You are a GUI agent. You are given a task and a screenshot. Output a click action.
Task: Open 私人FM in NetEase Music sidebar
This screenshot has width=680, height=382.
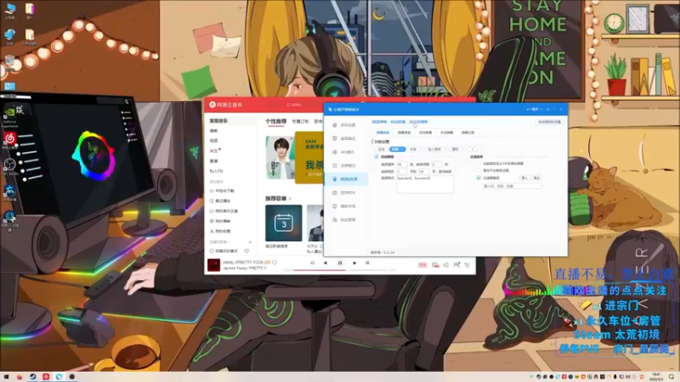217,171
